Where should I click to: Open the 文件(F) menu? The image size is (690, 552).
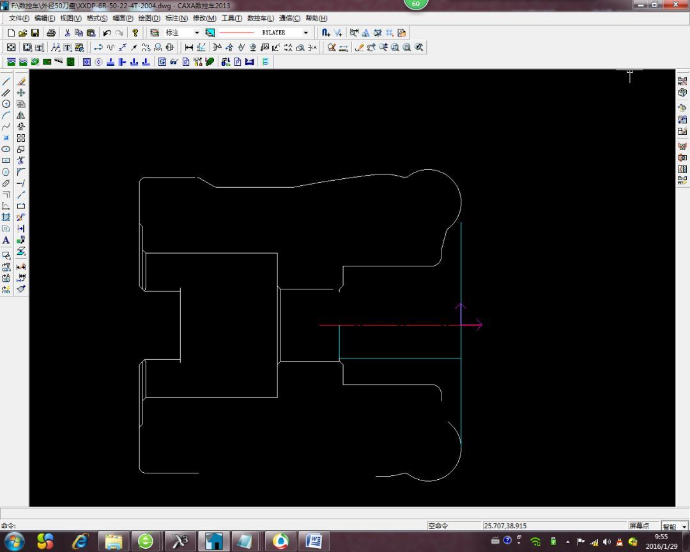tap(19, 19)
